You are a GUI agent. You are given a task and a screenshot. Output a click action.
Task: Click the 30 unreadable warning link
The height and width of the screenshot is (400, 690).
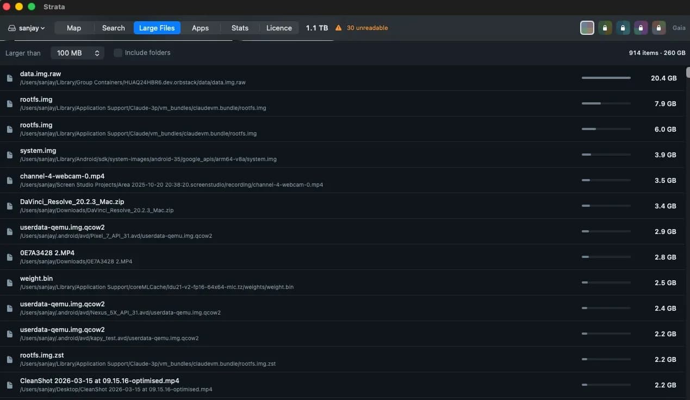[x=368, y=28]
